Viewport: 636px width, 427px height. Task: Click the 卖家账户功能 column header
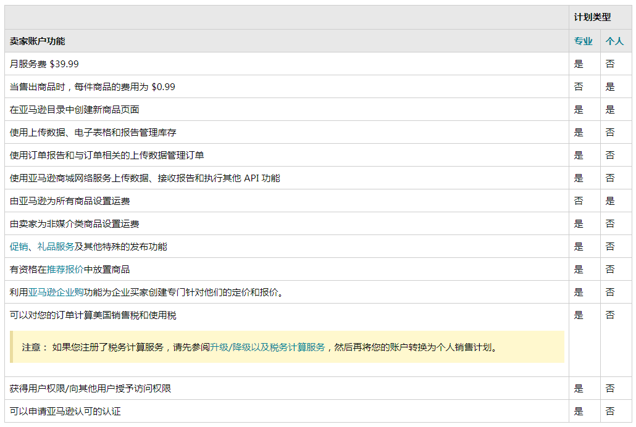pos(37,41)
